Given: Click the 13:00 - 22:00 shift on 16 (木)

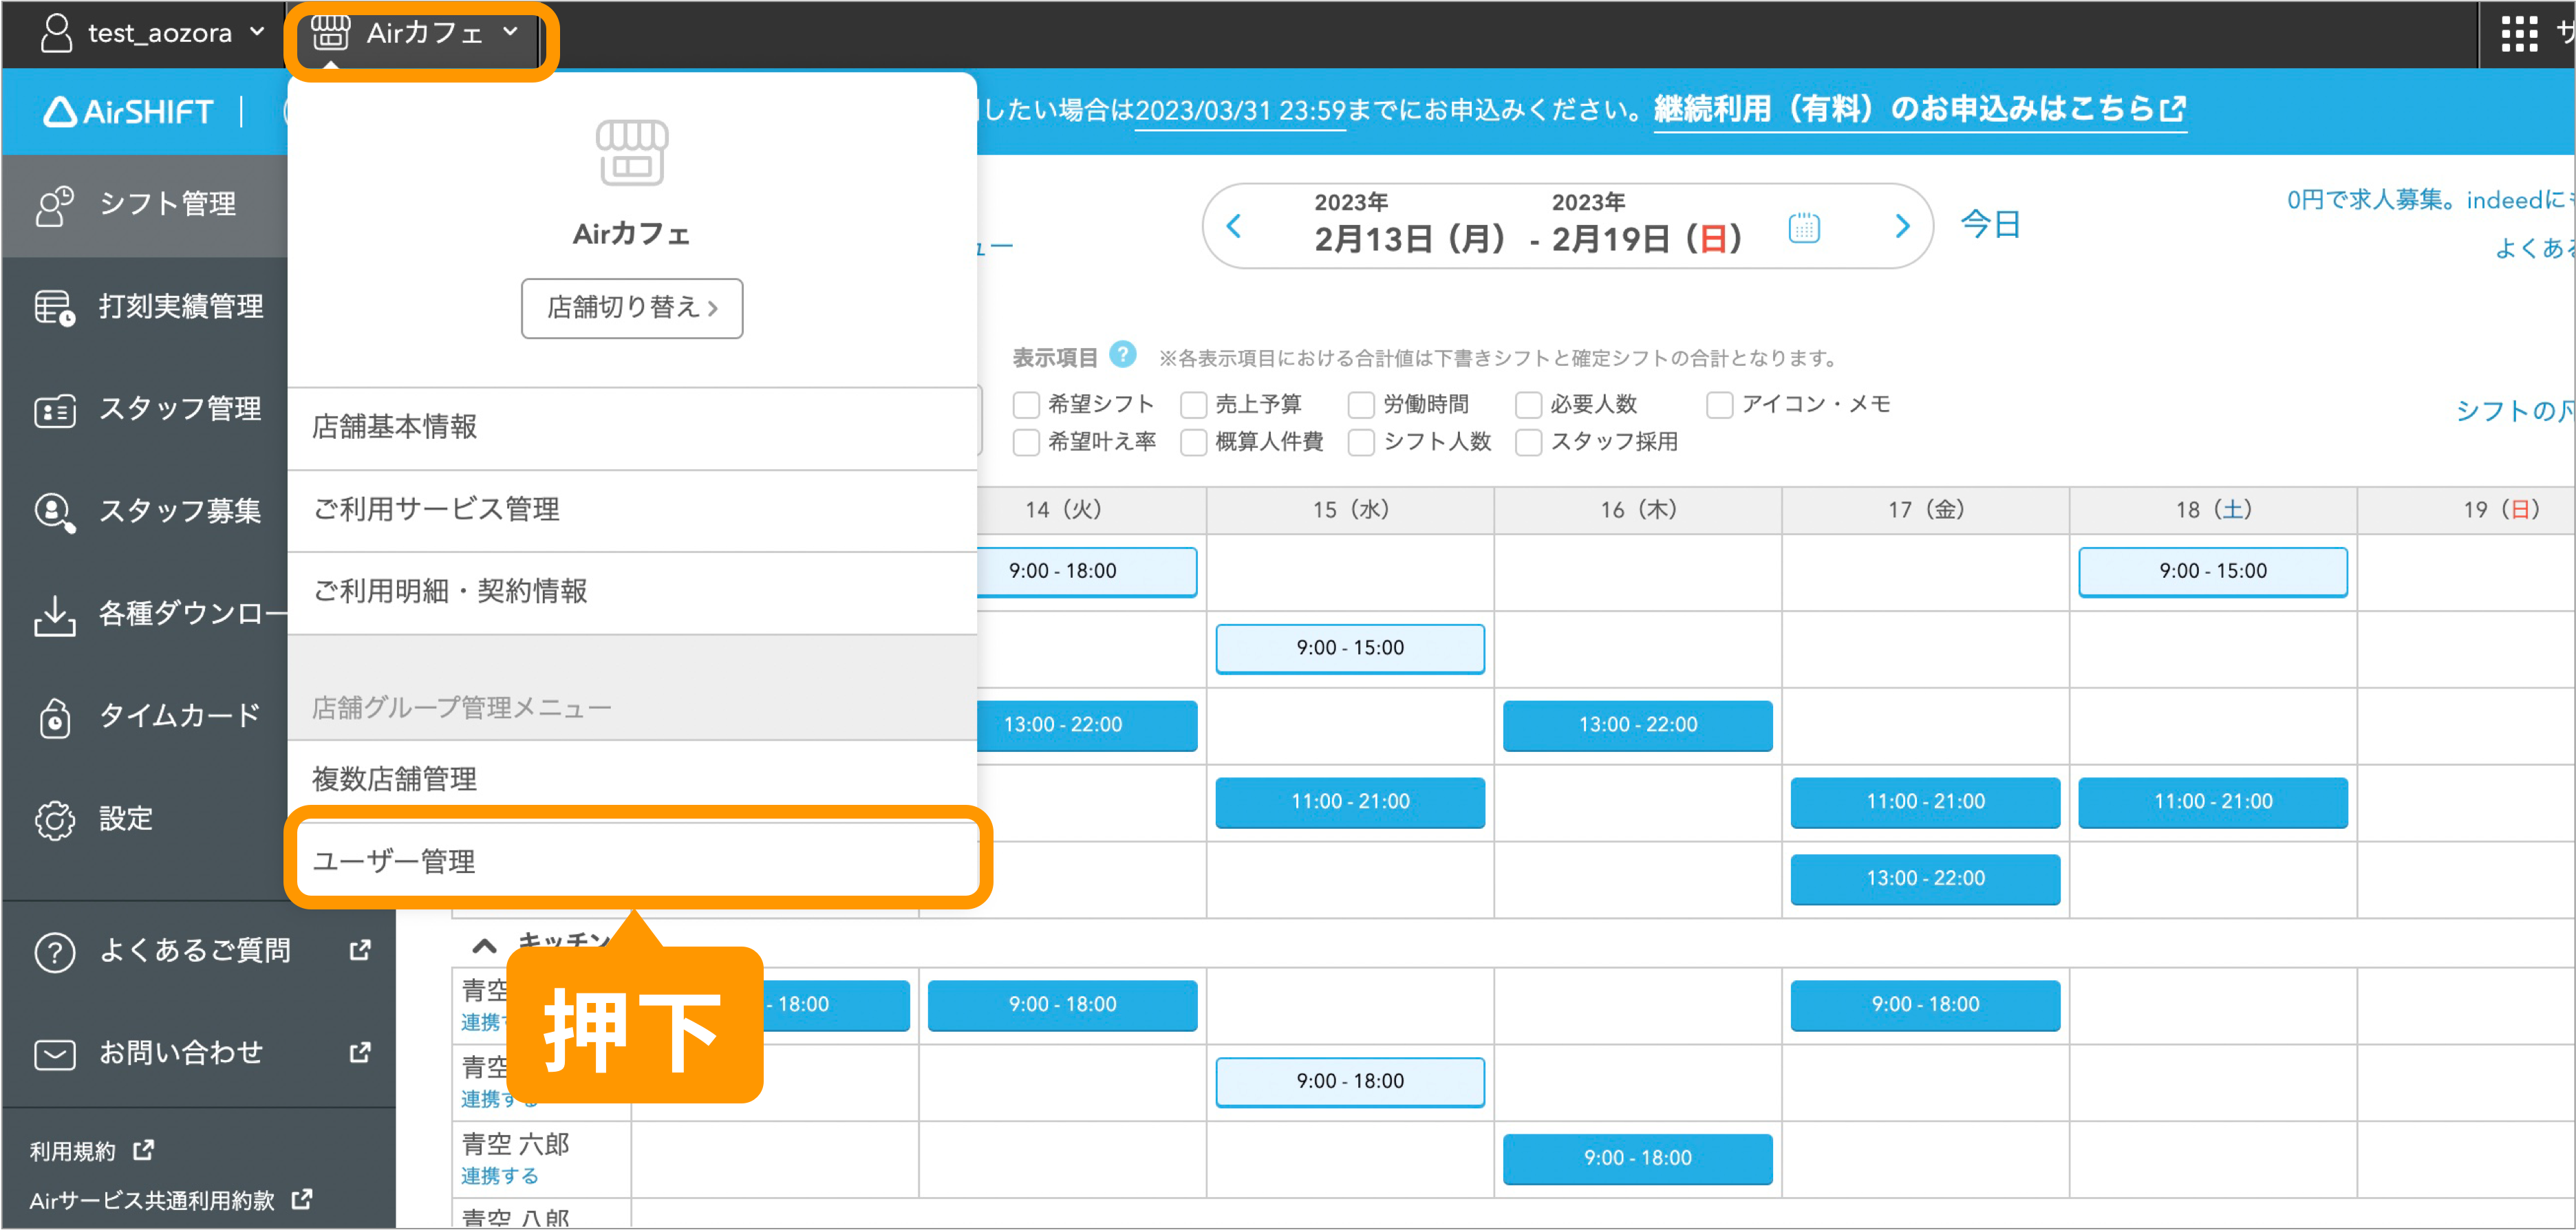Looking at the screenshot, I should pyautogui.click(x=1637, y=725).
